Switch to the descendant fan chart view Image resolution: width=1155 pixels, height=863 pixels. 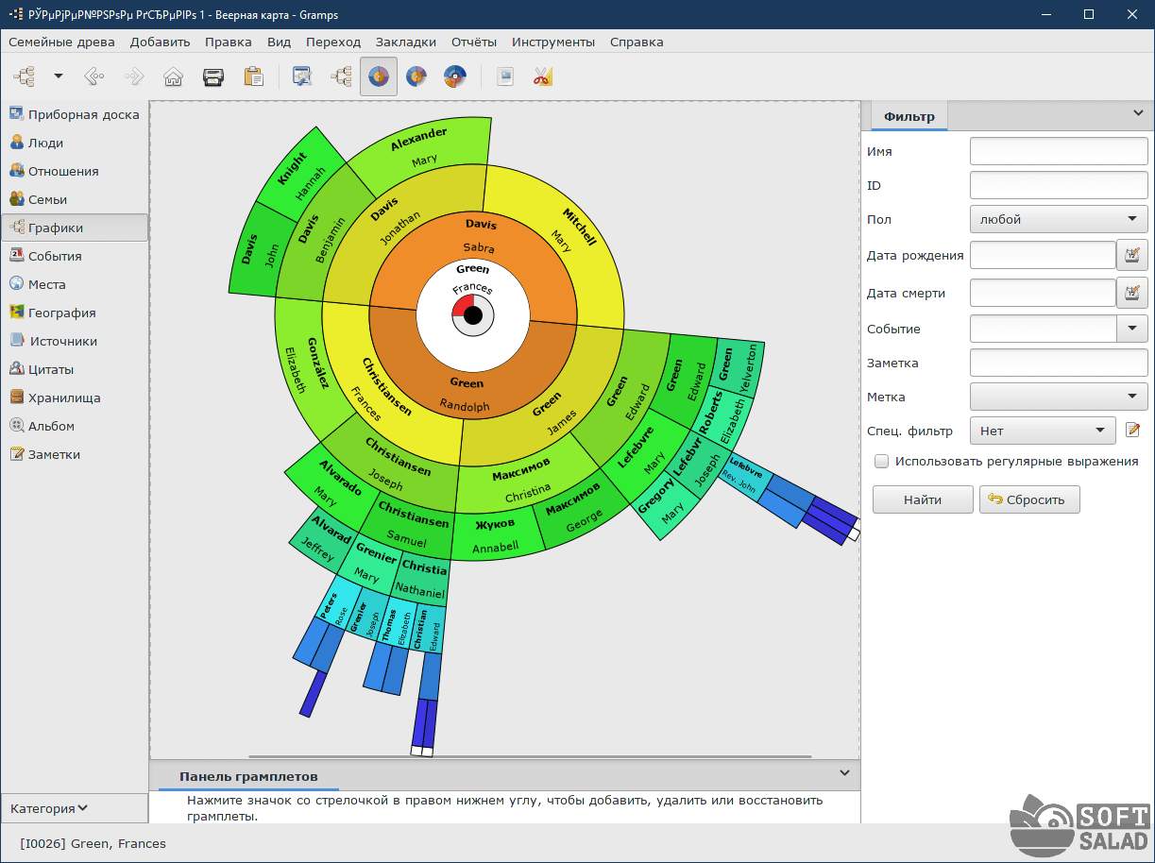coord(416,76)
